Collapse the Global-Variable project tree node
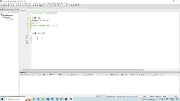This screenshot has height=101, width=180. click(2, 16)
